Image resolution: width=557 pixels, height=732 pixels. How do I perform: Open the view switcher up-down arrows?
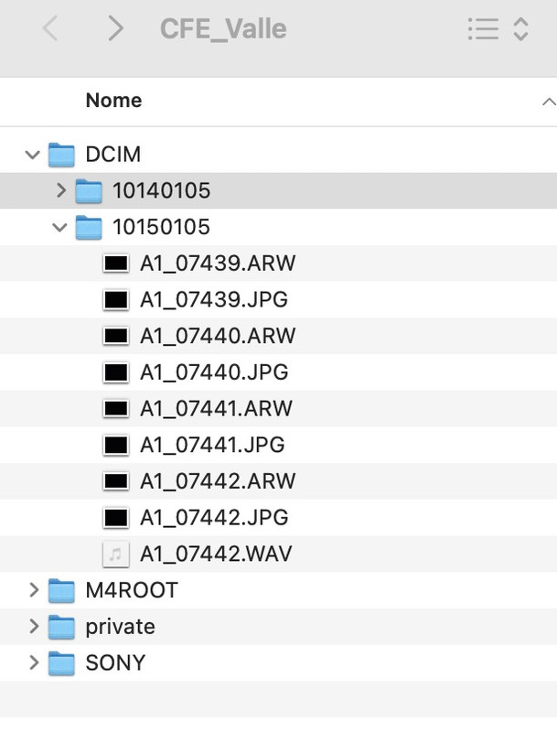[520, 29]
